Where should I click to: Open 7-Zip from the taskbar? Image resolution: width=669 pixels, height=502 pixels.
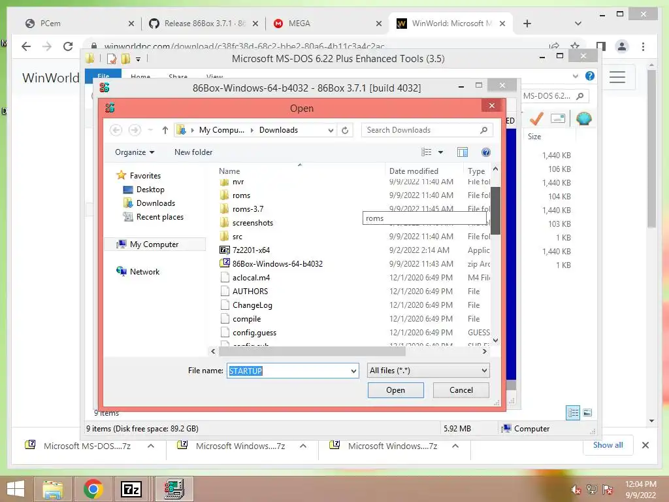[131, 489]
